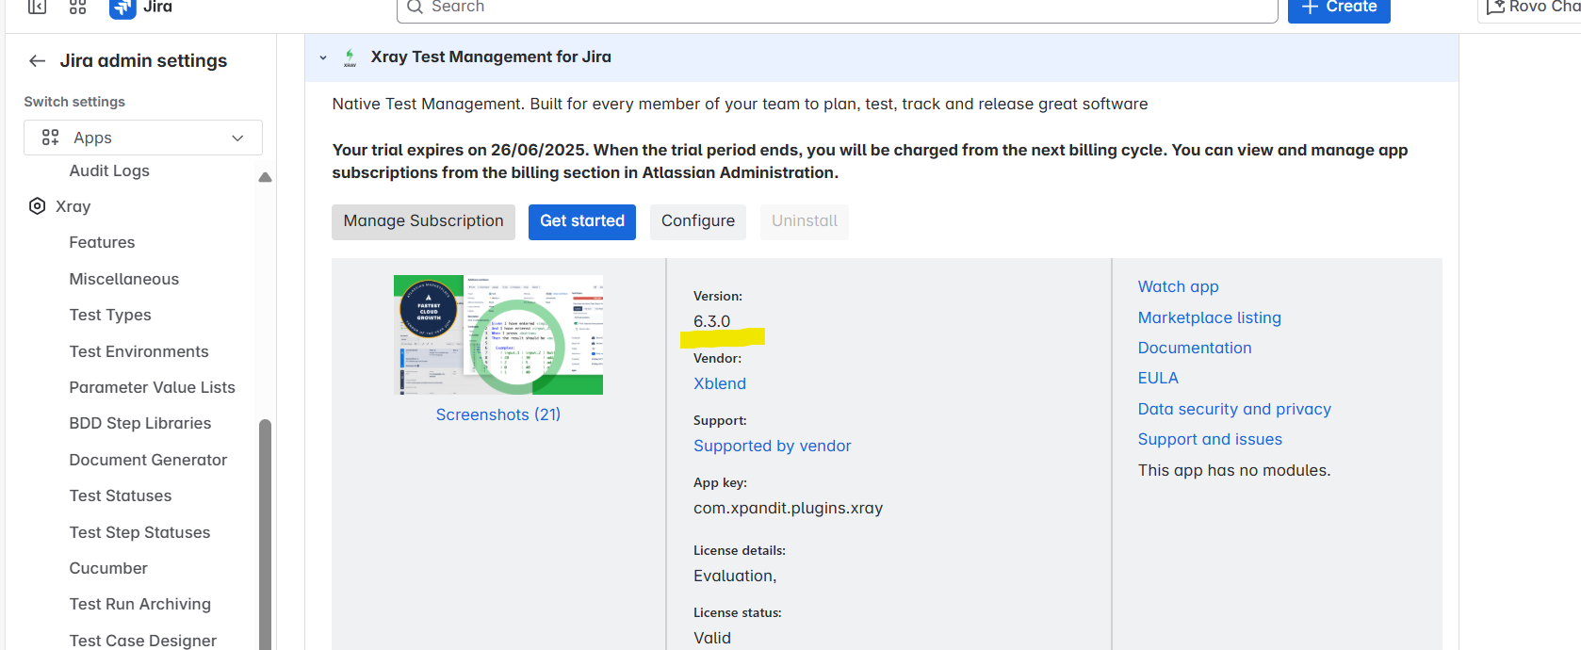Click the magnifier icon in search bar

tap(415, 7)
